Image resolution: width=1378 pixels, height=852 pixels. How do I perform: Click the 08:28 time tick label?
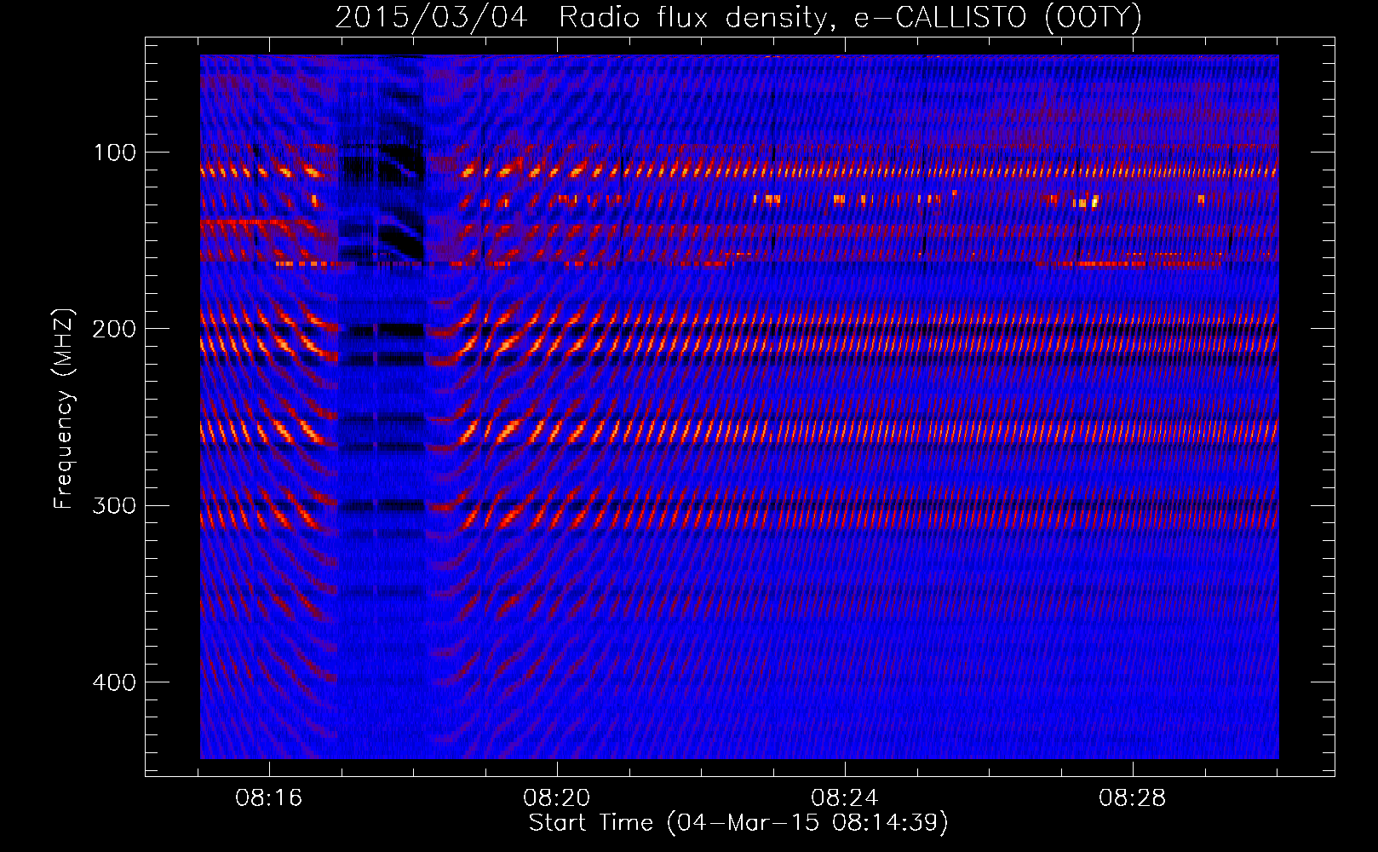(x=1133, y=798)
